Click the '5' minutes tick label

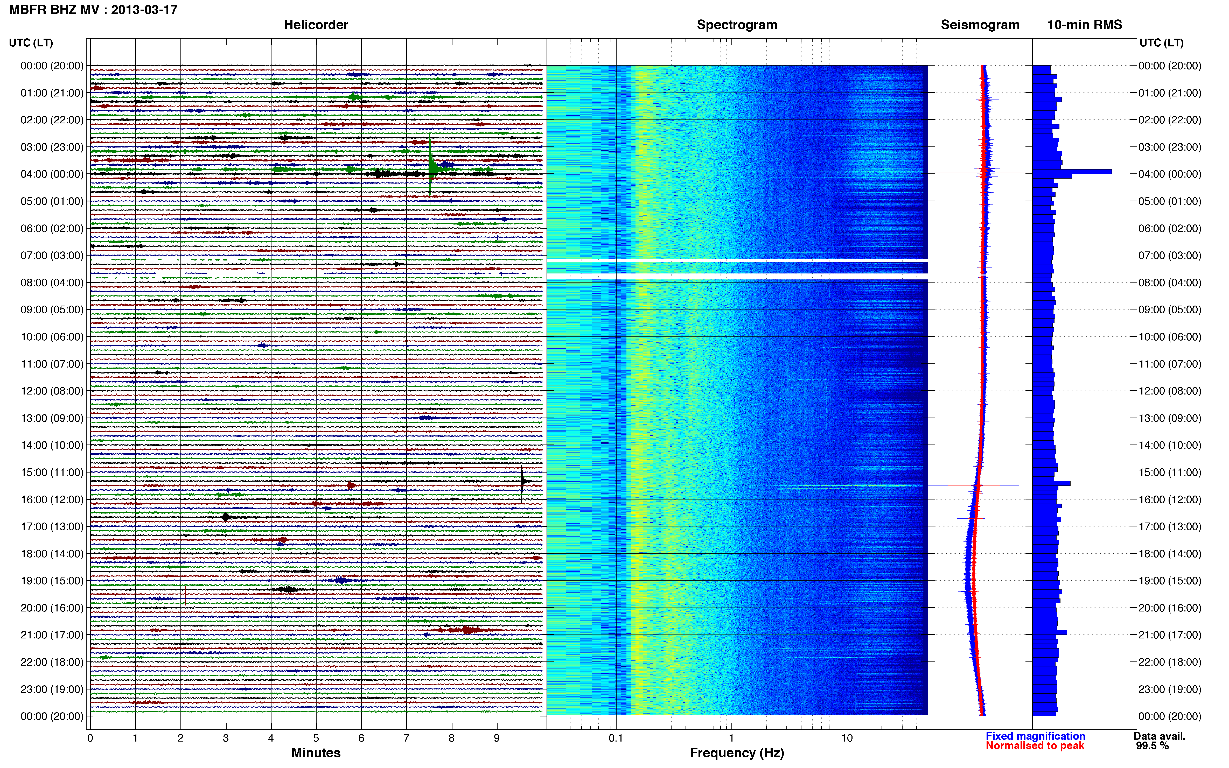click(x=316, y=738)
